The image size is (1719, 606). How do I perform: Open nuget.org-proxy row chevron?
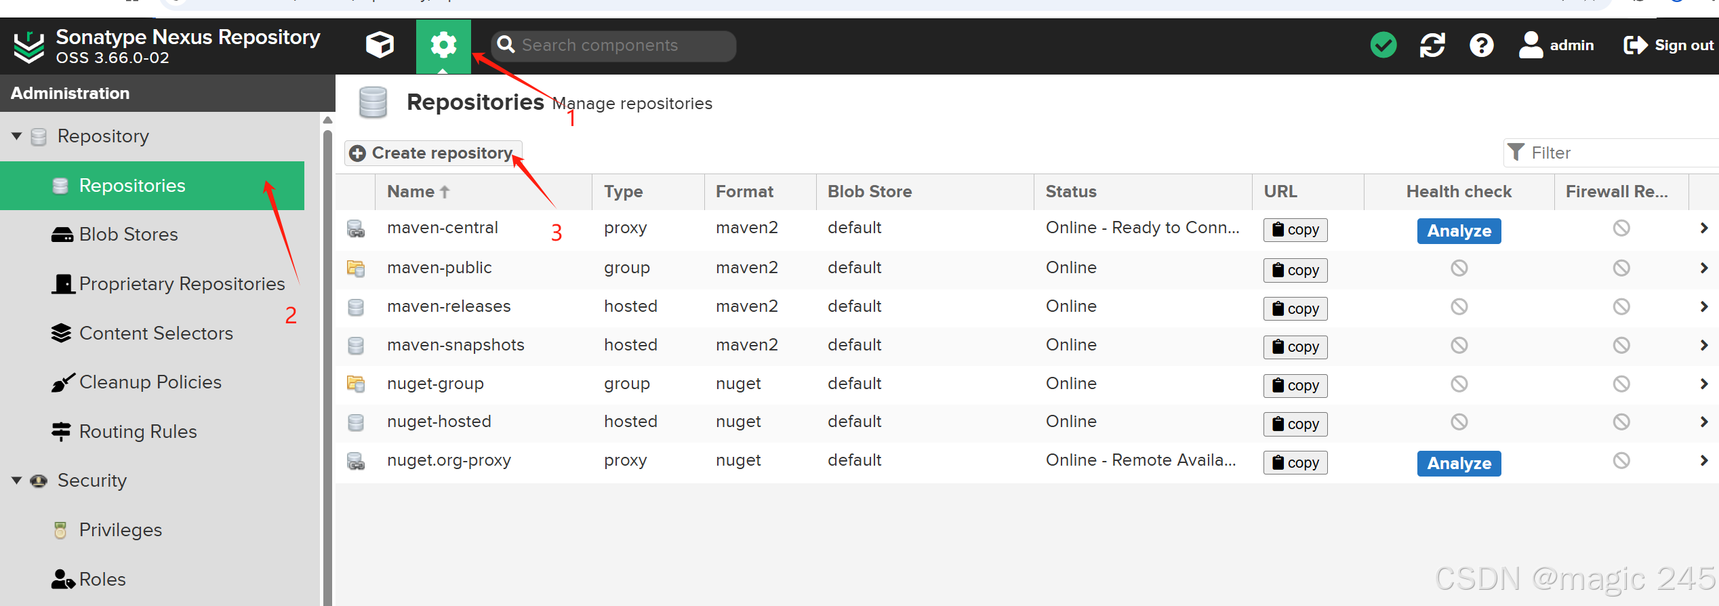tap(1704, 461)
